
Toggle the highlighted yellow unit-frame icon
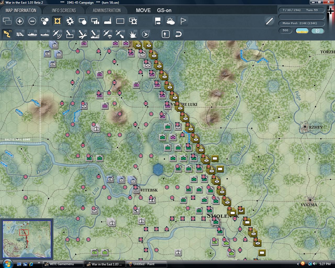tap(57, 21)
